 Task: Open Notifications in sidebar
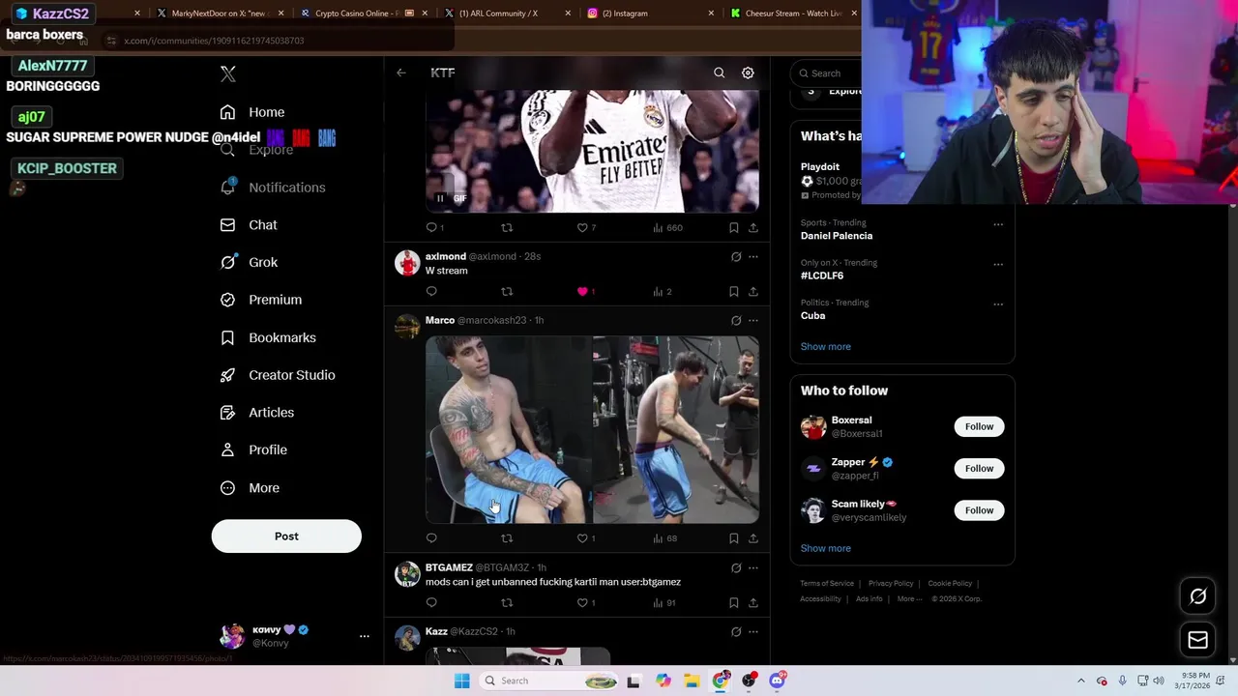(273, 188)
